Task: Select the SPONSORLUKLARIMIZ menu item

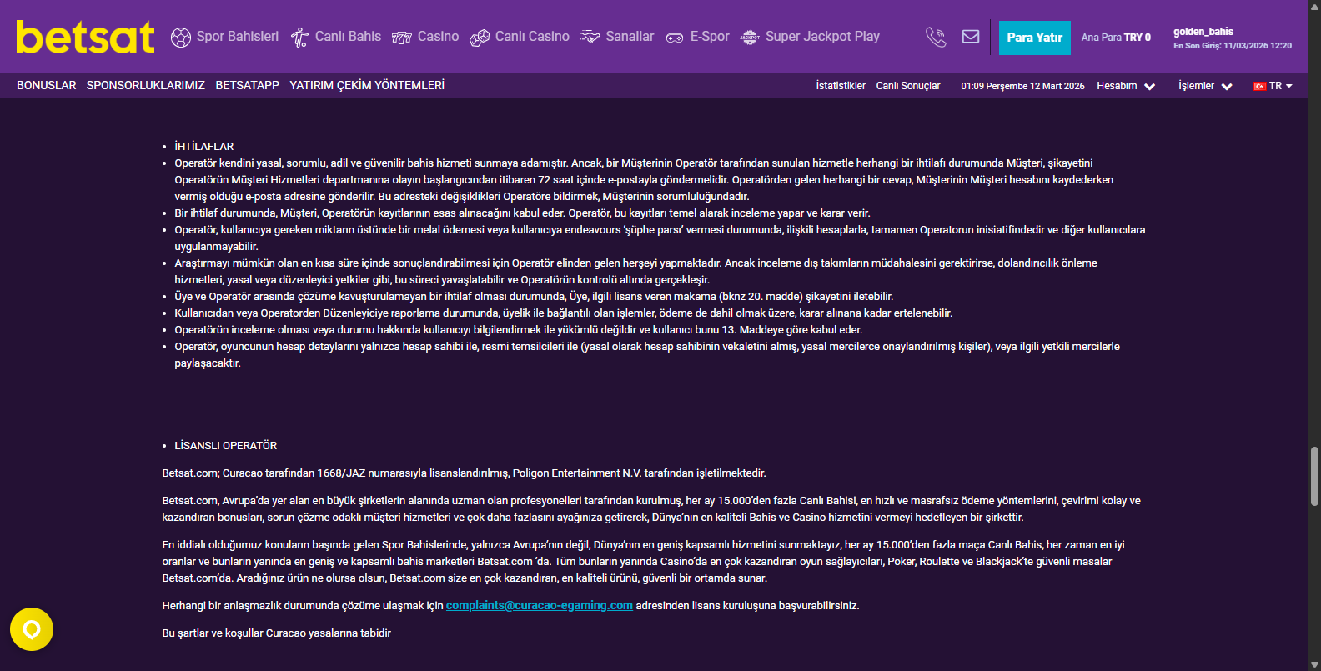Action: click(x=146, y=85)
